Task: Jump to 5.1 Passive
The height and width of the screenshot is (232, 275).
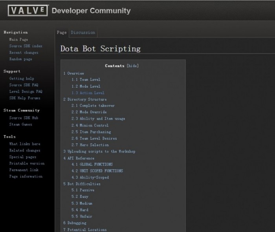Action: (83, 190)
